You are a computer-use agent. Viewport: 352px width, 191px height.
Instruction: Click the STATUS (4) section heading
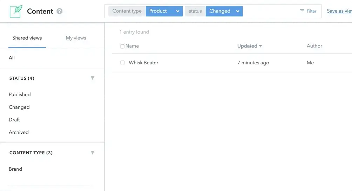(22, 78)
